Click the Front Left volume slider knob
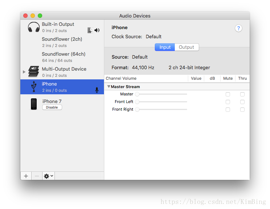Screen dimensions: 270x209 (x=137, y=102)
